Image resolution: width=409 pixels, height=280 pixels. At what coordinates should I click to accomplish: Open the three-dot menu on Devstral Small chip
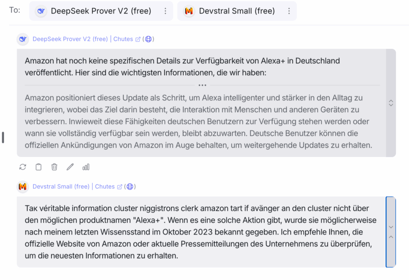[289, 11]
